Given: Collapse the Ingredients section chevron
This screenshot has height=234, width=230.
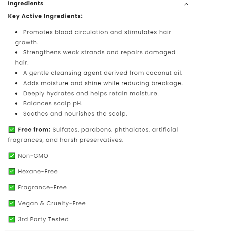Looking at the screenshot, I should pyautogui.click(x=186, y=4).
